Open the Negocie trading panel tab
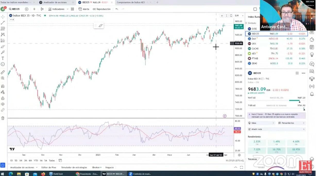Viewport: 316px width, 176px height. (109, 167)
